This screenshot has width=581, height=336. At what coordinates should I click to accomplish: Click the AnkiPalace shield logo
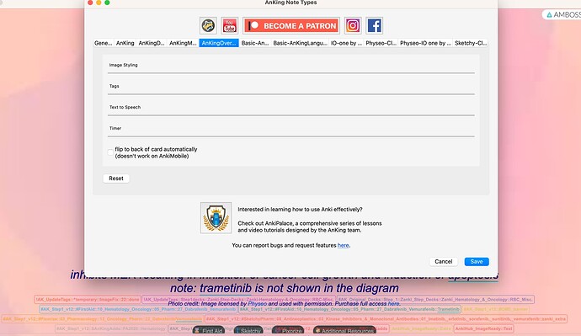216,218
